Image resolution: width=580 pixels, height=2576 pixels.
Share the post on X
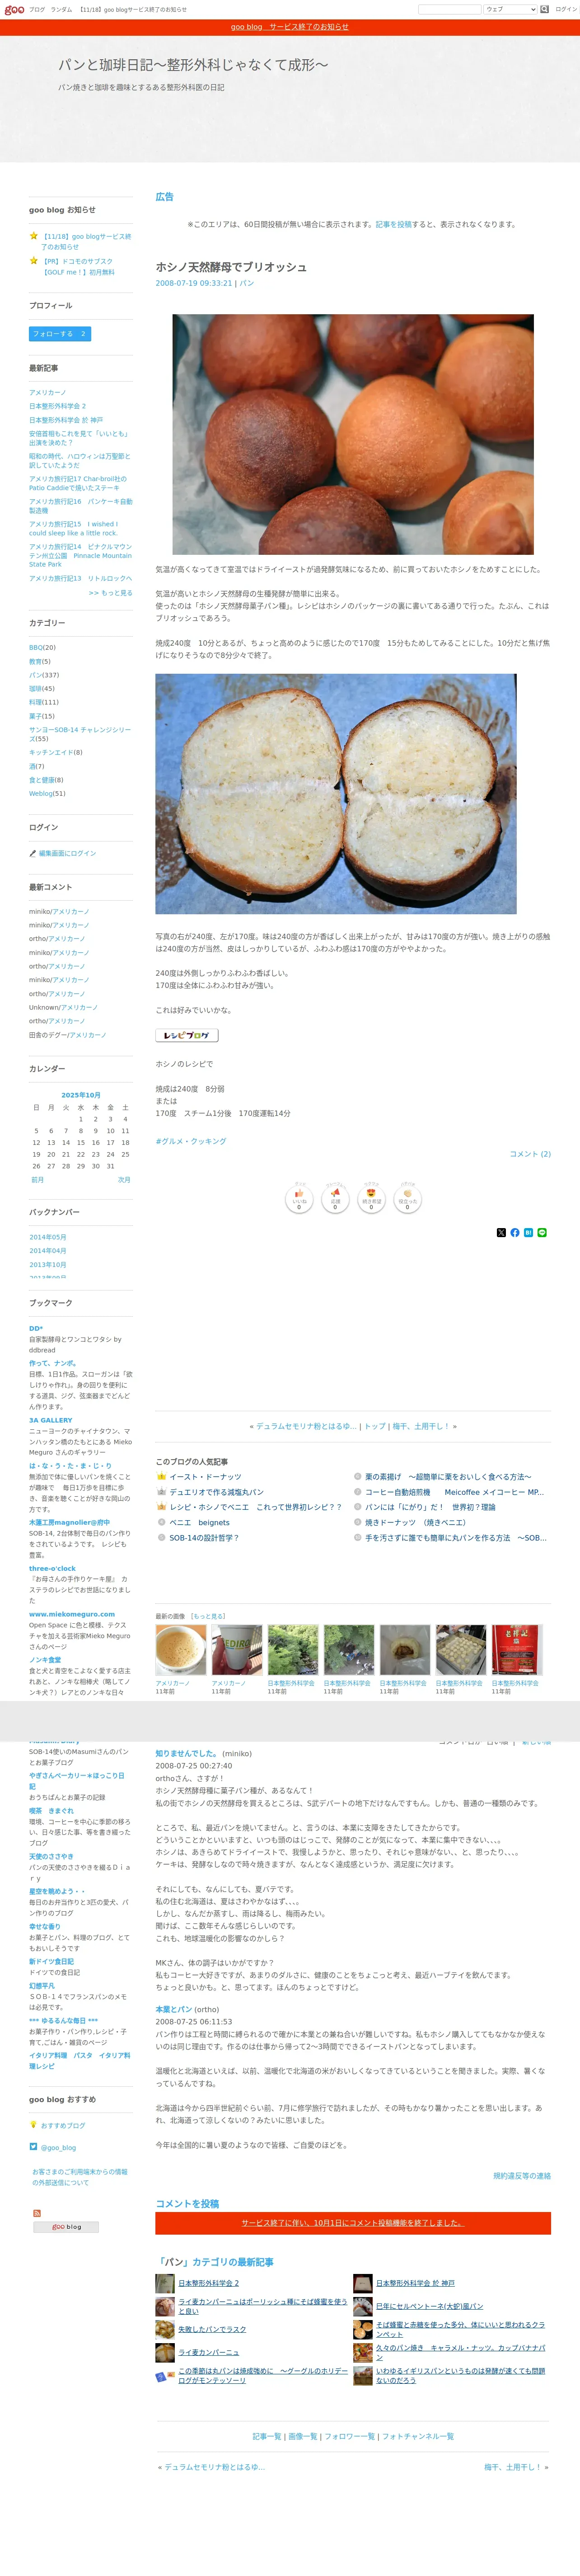pos(501,1232)
